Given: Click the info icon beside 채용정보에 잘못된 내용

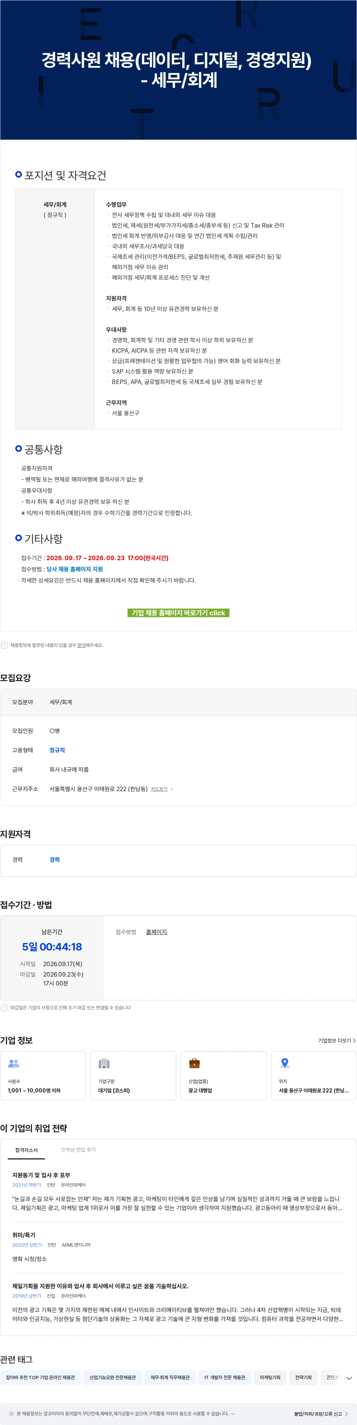Looking at the screenshot, I should click(4, 645).
